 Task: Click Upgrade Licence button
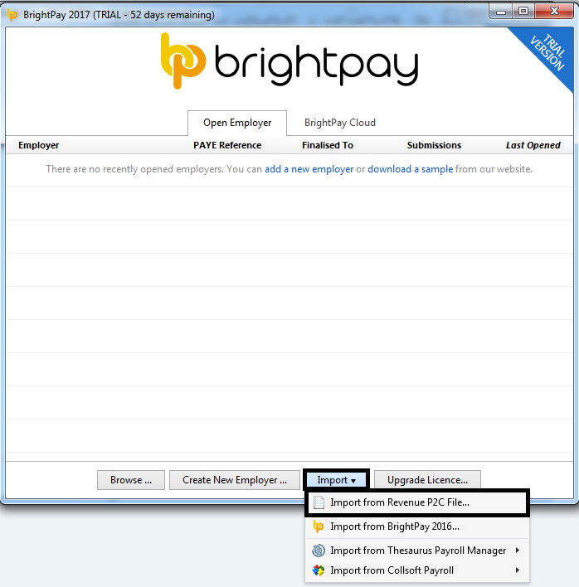(427, 480)
